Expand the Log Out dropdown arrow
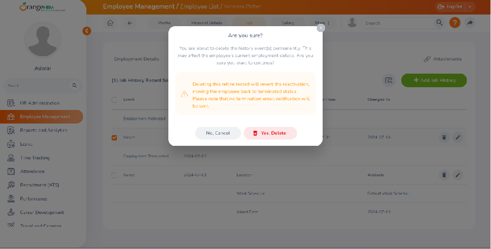Image resolution: width=491 pixels, height=249 pixels. point(470,7)
